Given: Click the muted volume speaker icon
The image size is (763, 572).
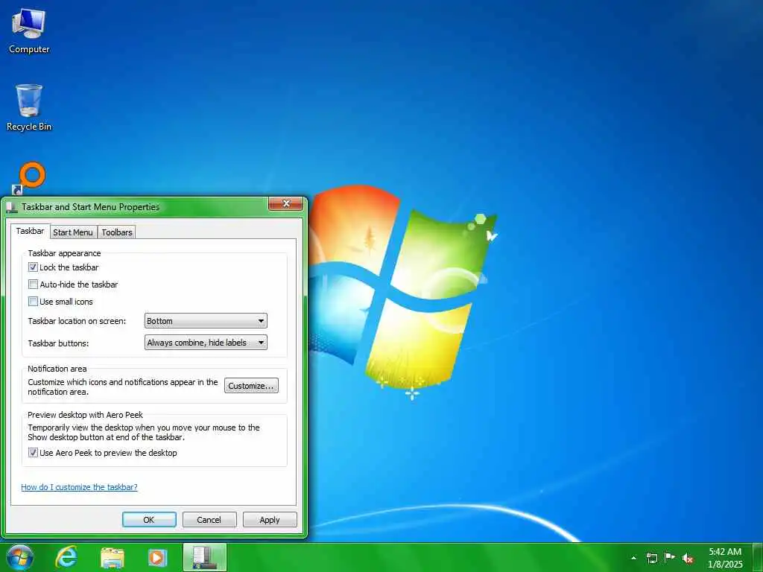Looking at the screenshot, I should point(688,559).
